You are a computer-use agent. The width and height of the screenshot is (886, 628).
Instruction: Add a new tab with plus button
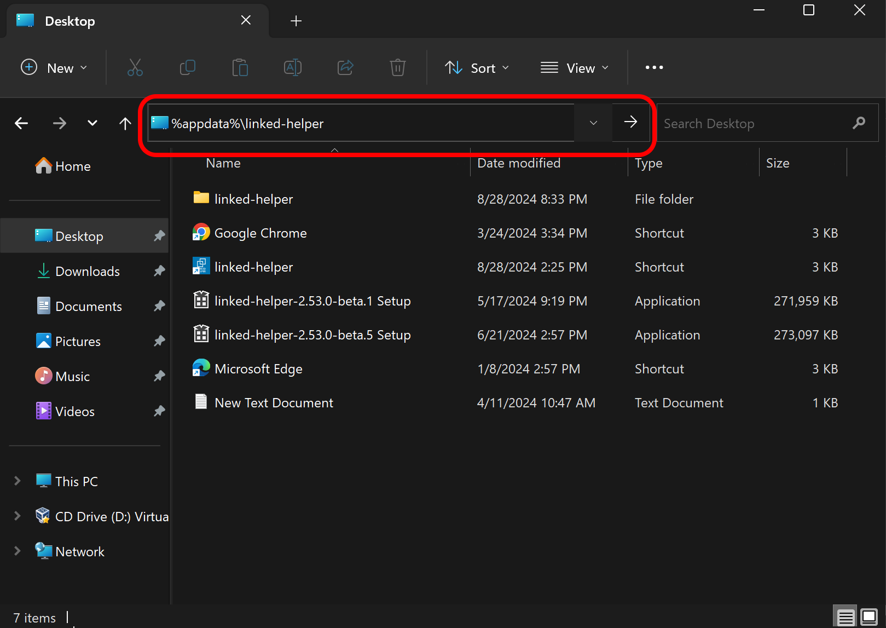tap(296, 21)
